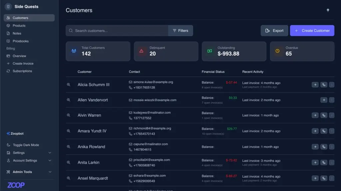The height and width of the screenshot is (191, 341).
Task: Click the phone button in Ansel Marquardt's row
Action: (324, 178)
